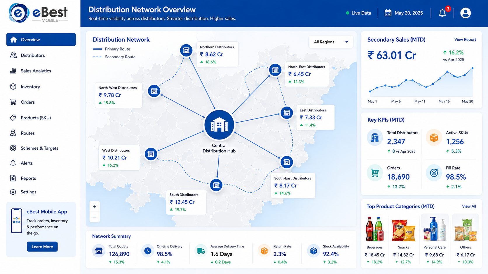Select the Beverages category thumbnail
488x274 pixels.
375,229
